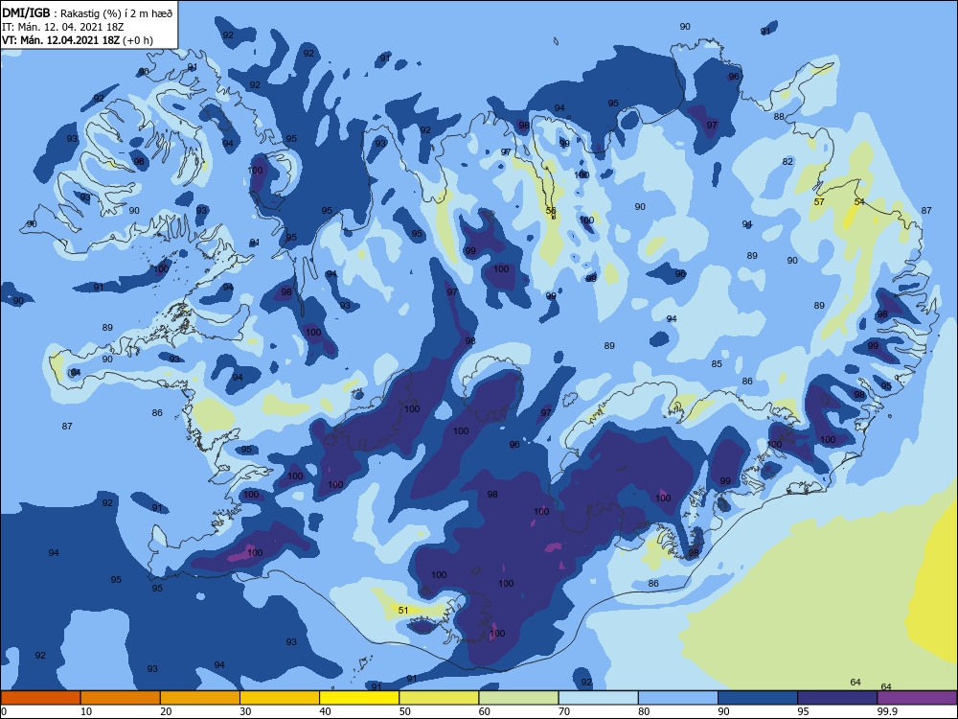Screen dimensions: 958x719
Task: Click the '51' humidity value on the map
Action: tap(403, 610)
